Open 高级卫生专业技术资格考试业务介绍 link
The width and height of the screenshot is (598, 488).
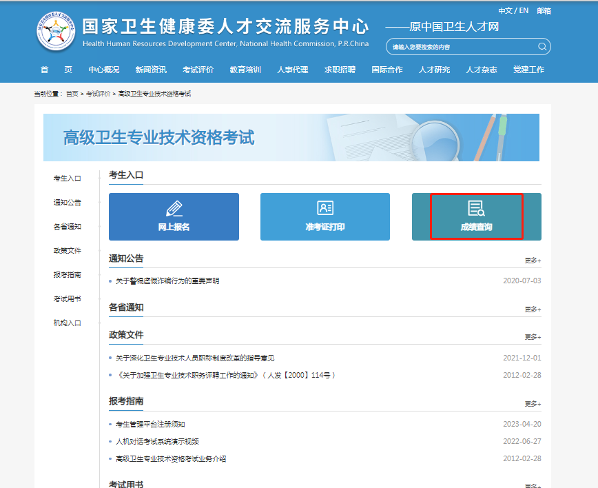pos(171,458)
